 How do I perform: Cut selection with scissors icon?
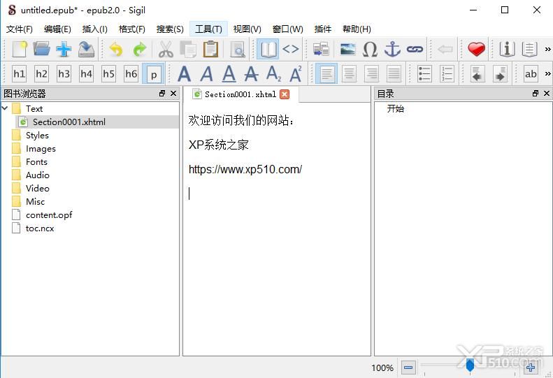pyautogui.click(x=166, y=49)
